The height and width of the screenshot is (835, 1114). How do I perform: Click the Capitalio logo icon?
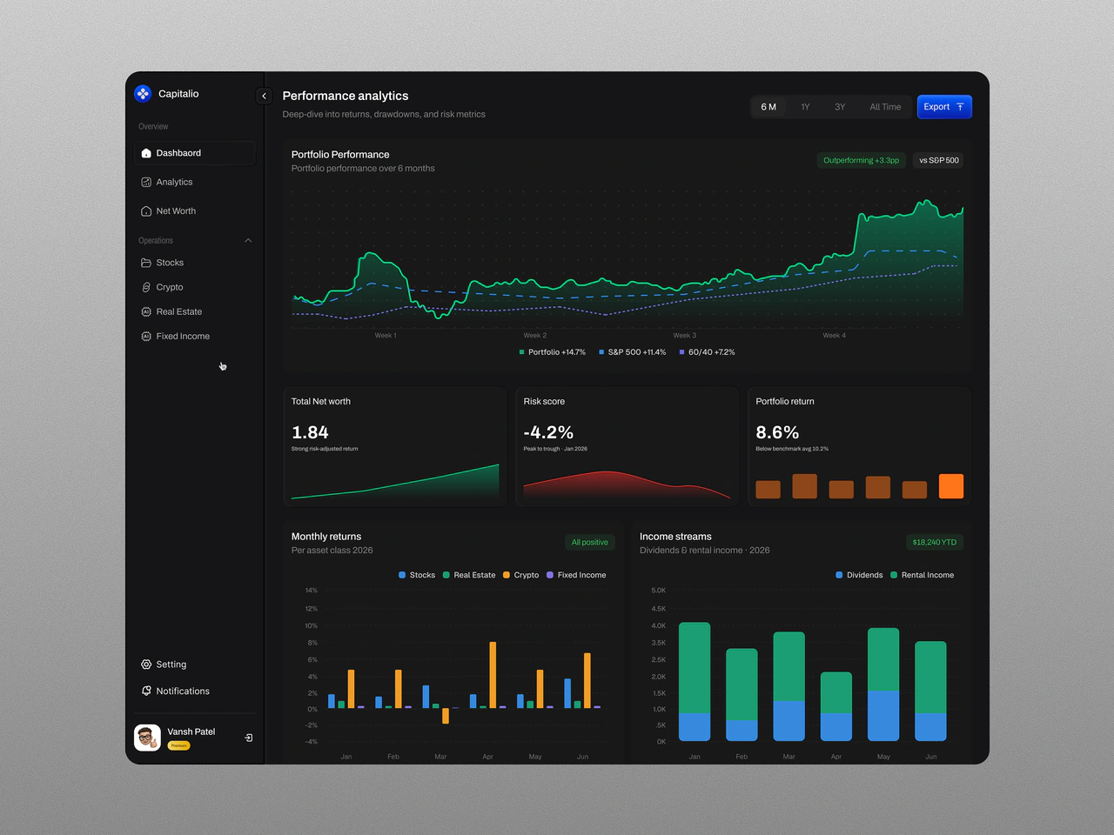pos(143,93)
